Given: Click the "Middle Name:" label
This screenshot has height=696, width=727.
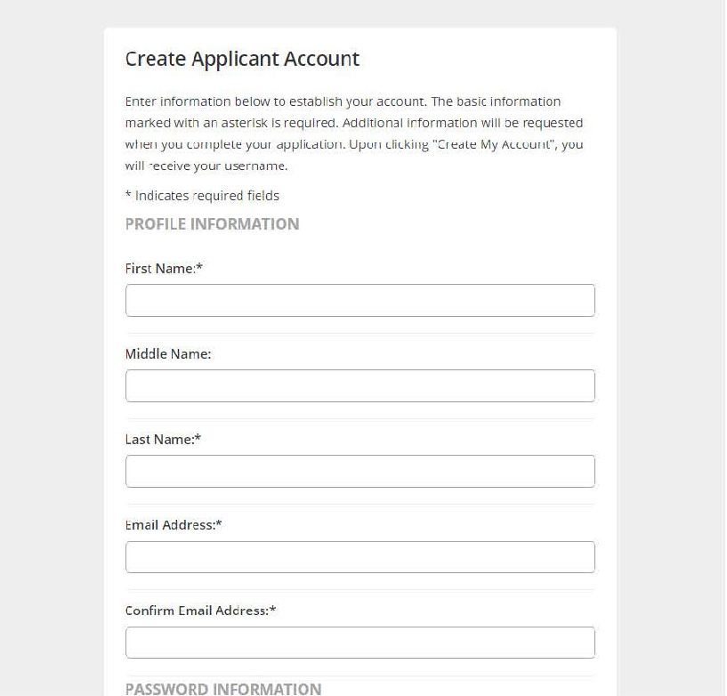Looking at the screenshot, I should (168, 354).
